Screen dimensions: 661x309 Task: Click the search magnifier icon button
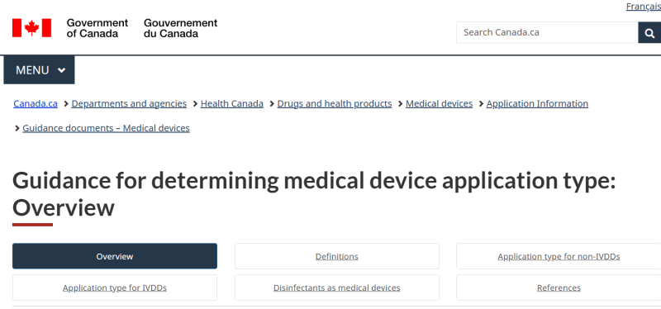pos(649,32)
